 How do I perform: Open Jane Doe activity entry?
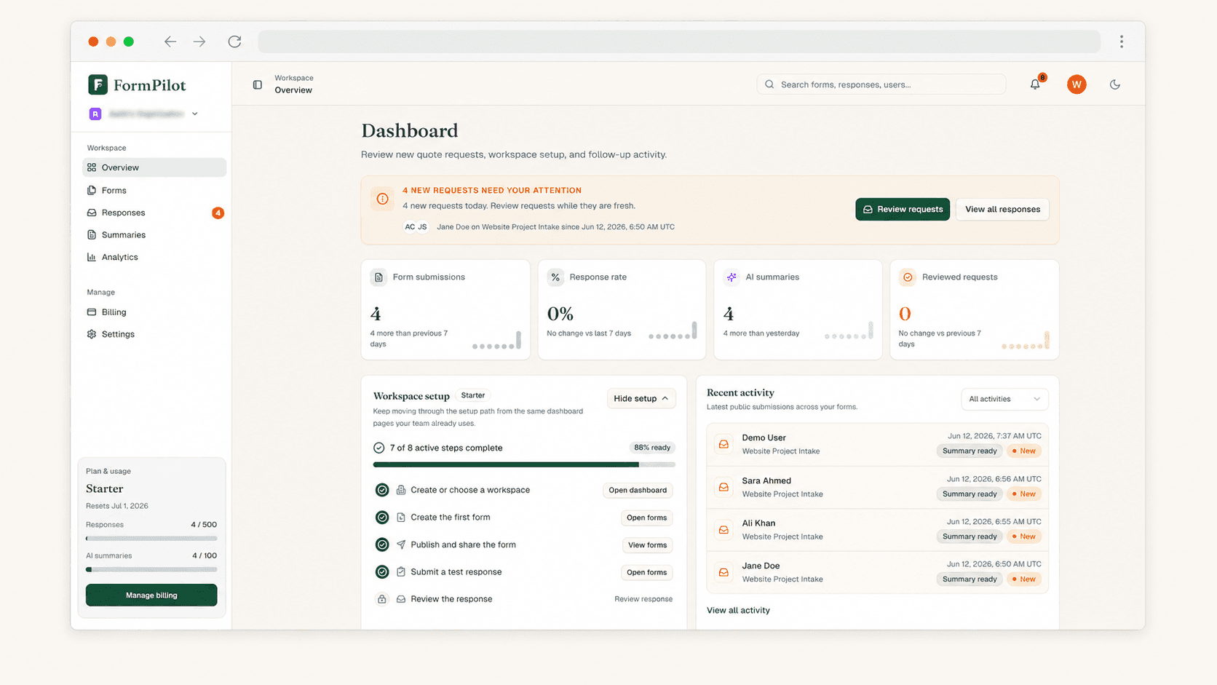point(877,572)
